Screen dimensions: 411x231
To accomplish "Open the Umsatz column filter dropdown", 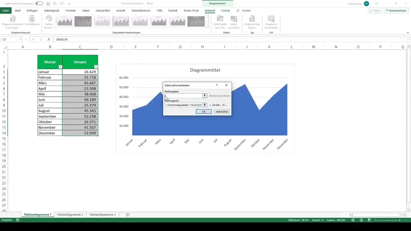I will tap(96, 67).
